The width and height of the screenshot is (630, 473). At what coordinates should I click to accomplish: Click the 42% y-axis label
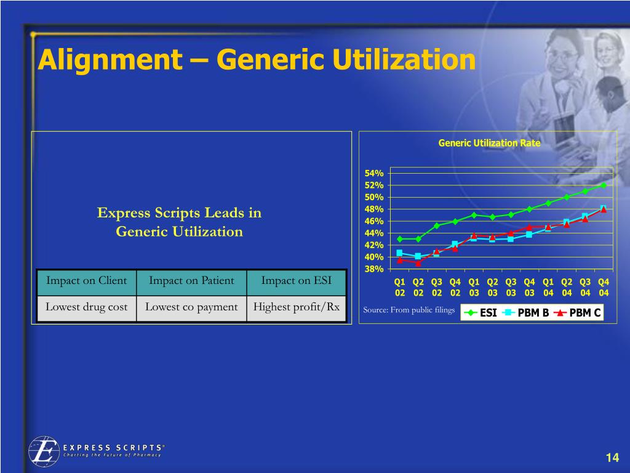pos(374,245)
